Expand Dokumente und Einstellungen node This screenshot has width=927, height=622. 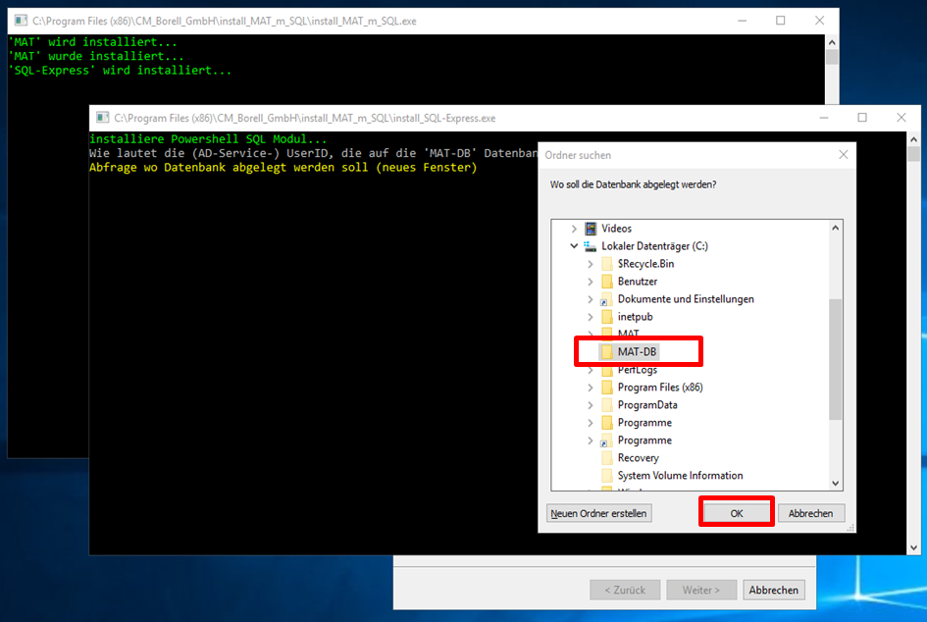591,299
